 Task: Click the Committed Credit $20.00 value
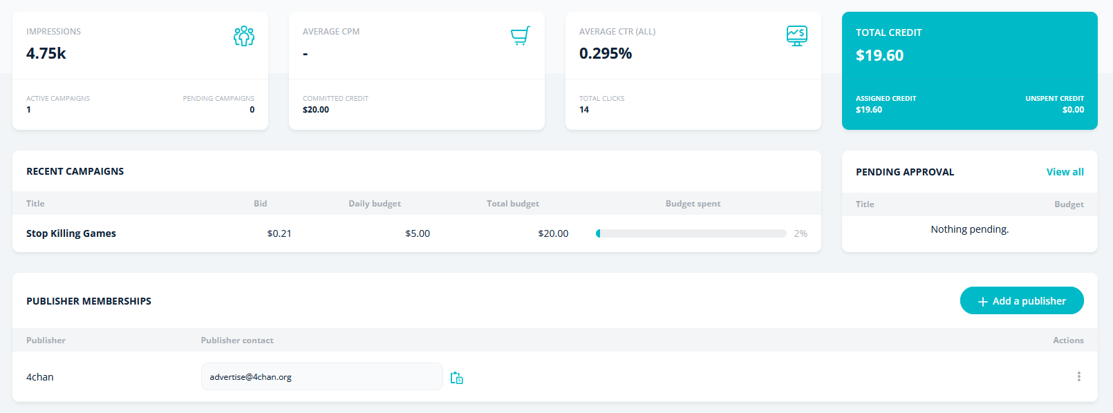pyautogui.click(x=316, y=110)
